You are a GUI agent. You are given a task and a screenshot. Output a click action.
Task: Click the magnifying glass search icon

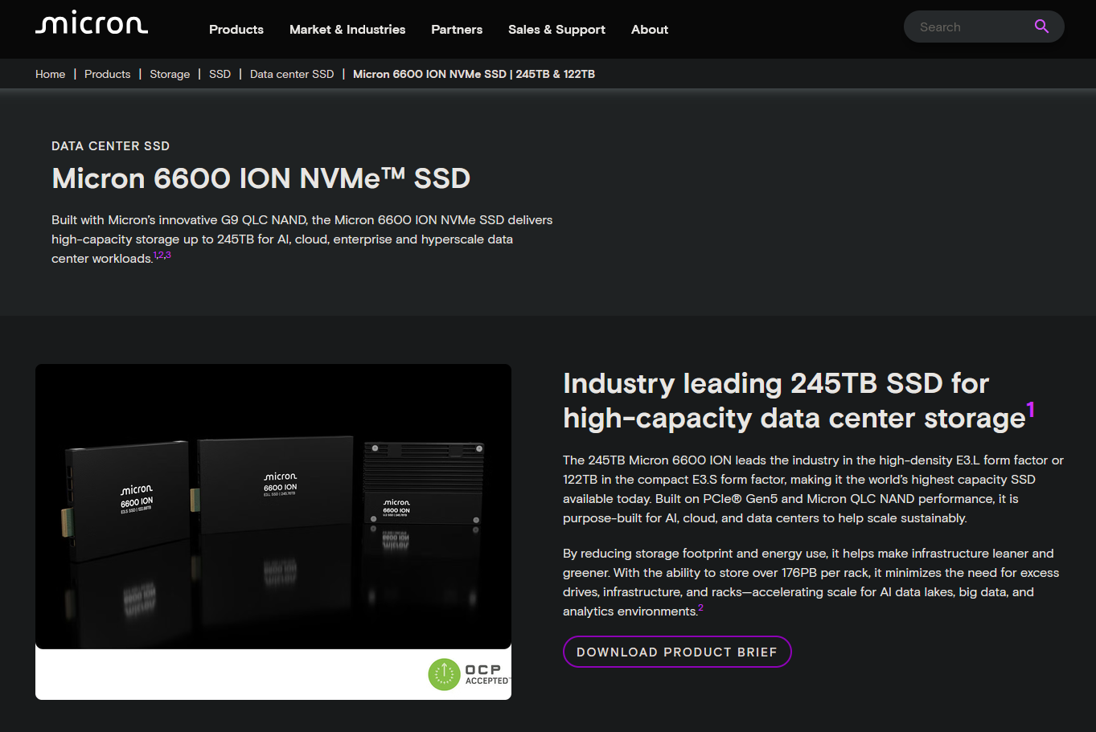[1041, 27]
